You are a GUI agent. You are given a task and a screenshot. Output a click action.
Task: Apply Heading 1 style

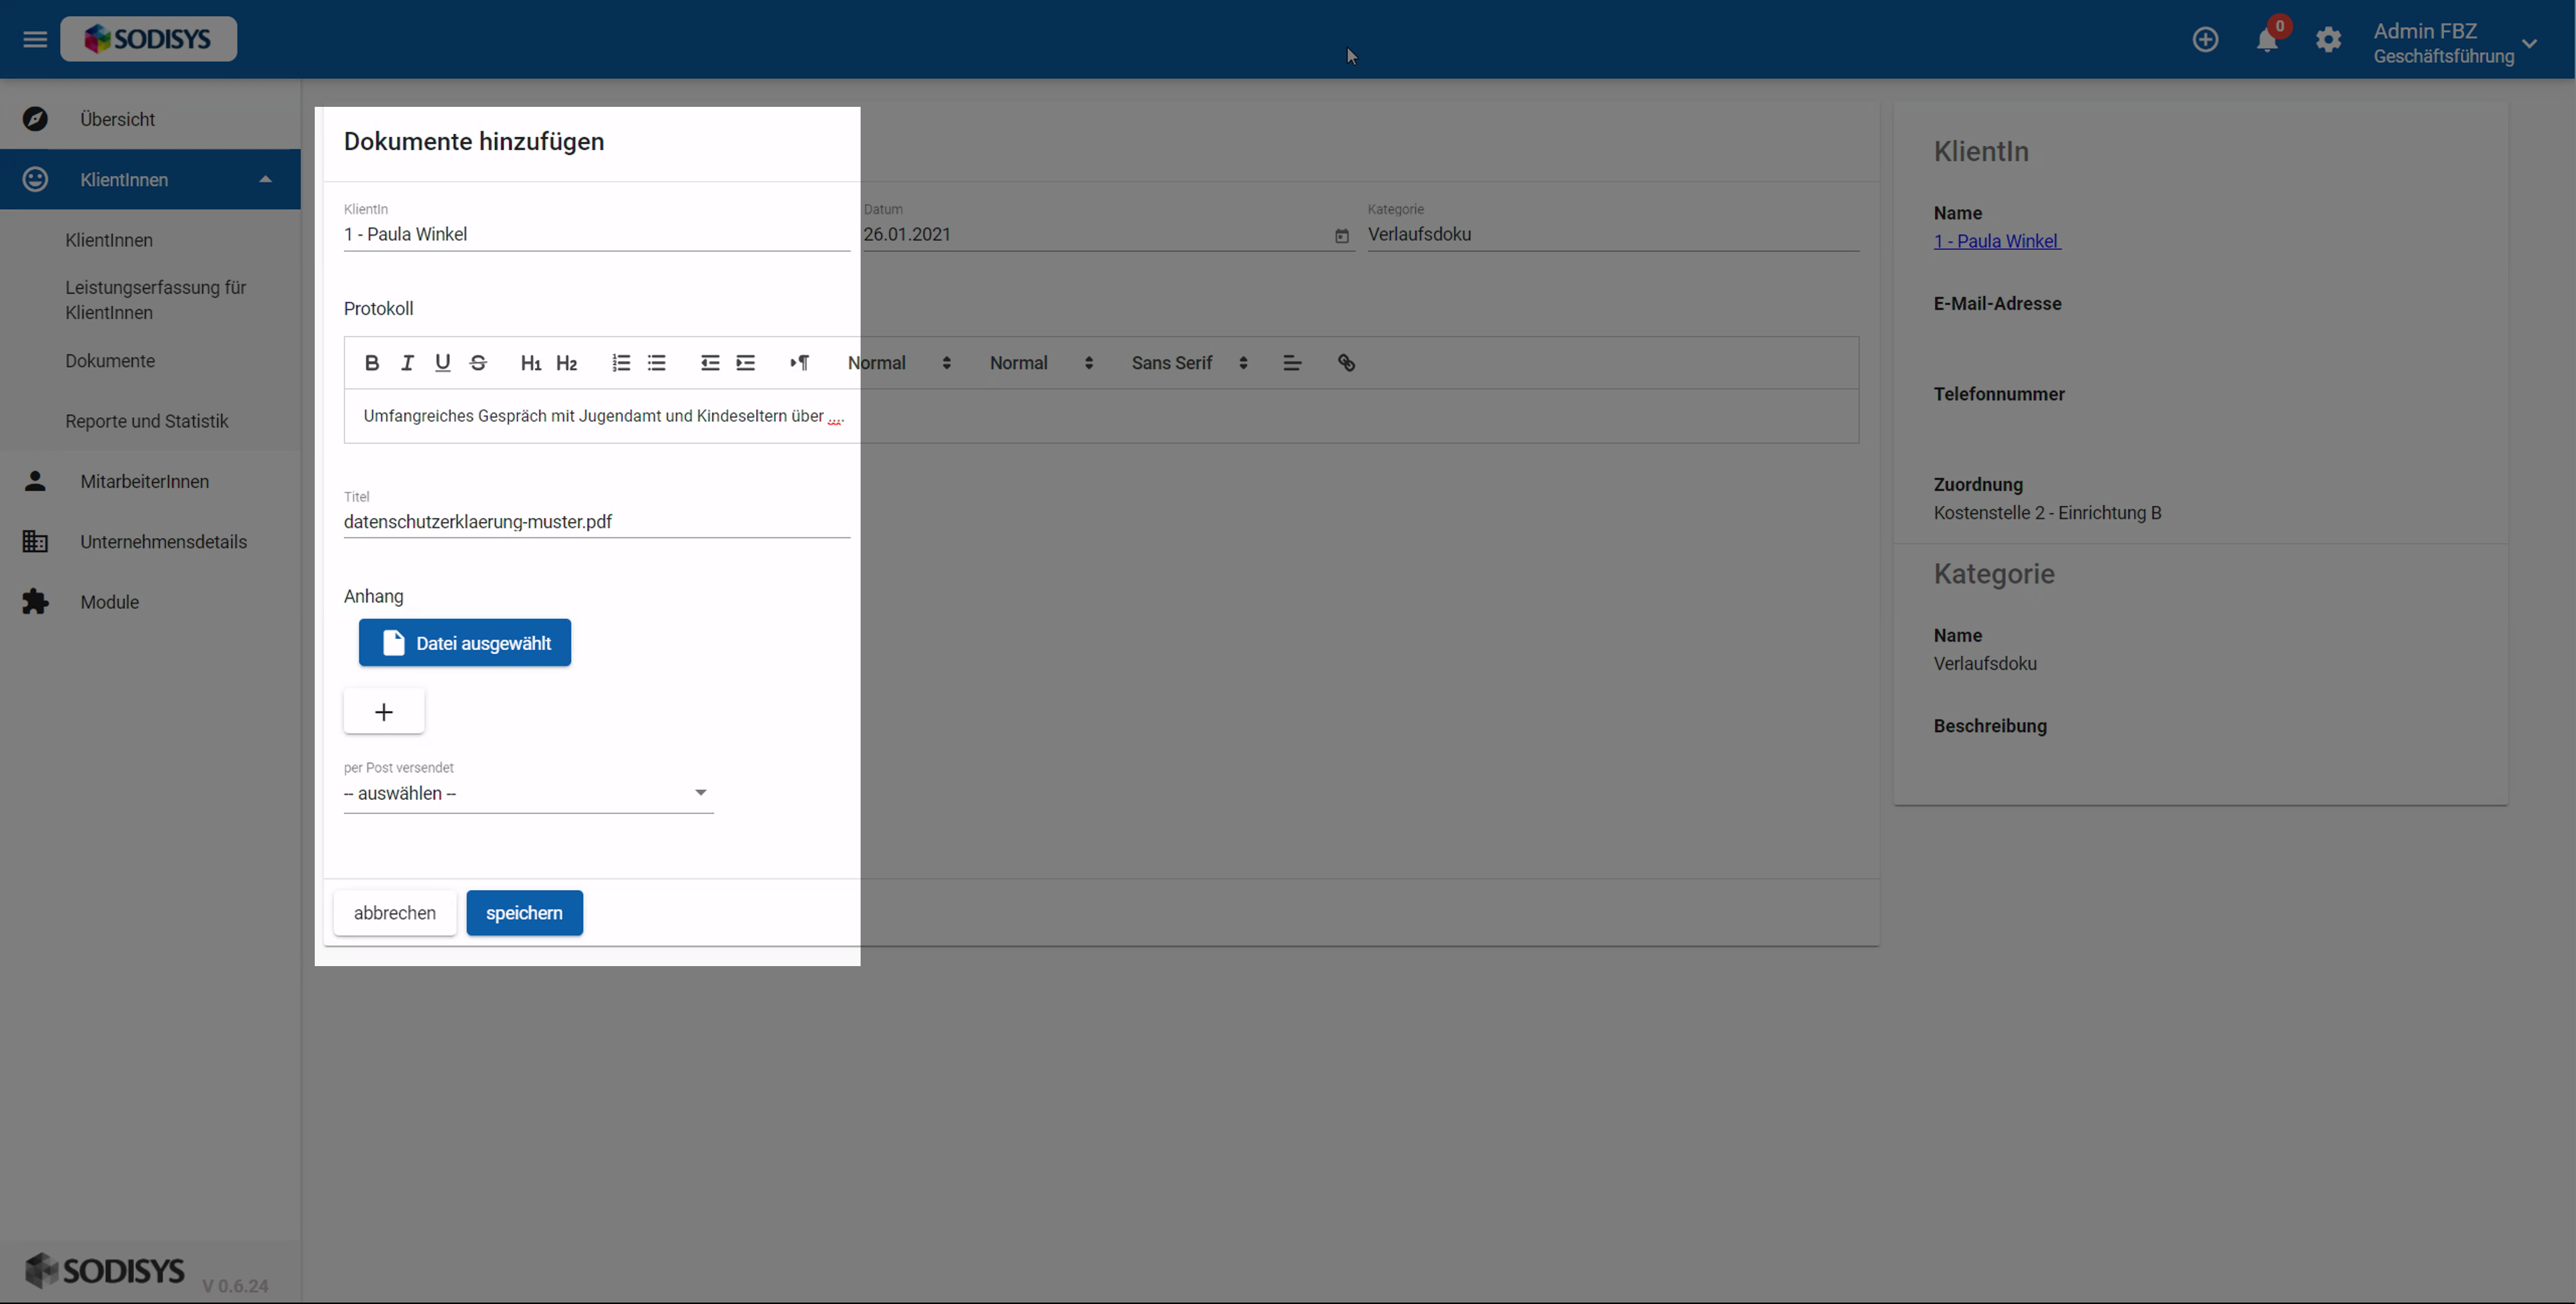point(531,363)
